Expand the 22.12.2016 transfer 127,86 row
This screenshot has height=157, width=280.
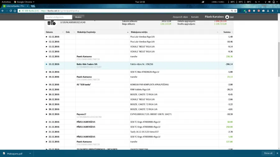click(x=47, y=142)
